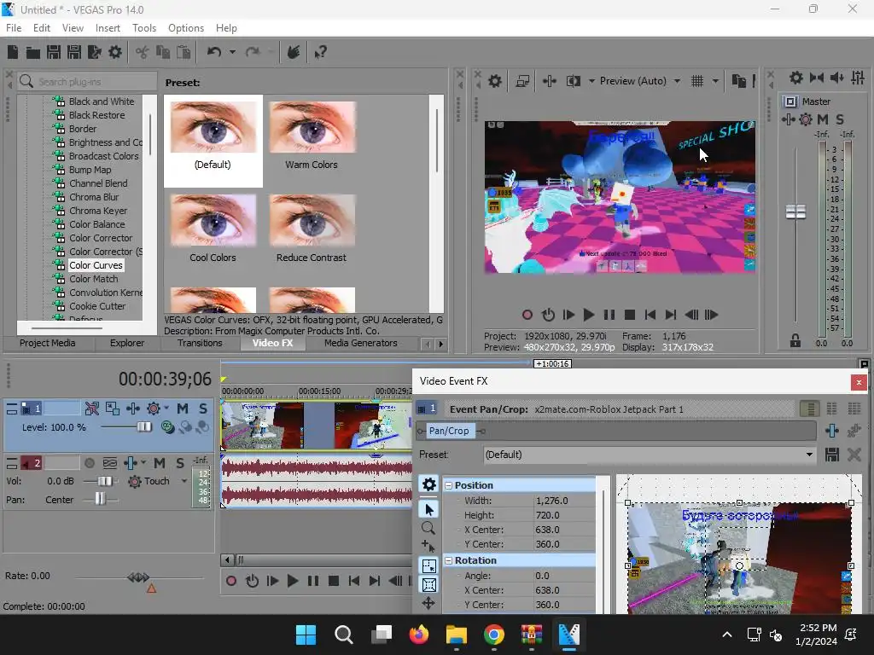Collapse the Position section
This screenshot has height=655, width=874.
click(447, 485)
